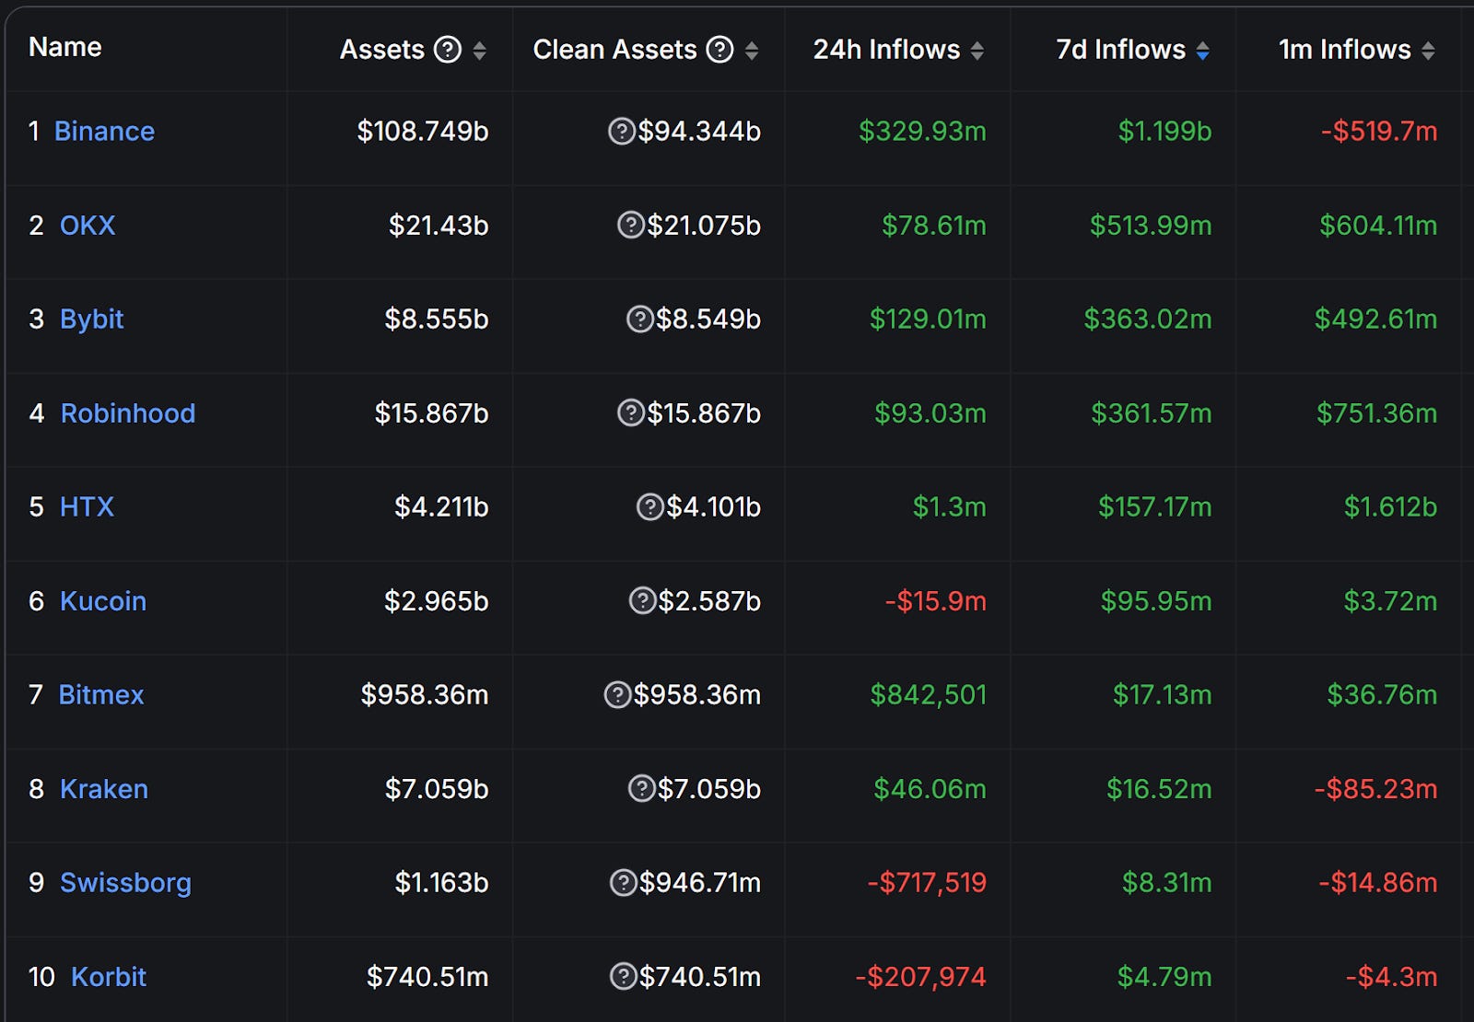Open the Kucoin exchange link

click(x=103, y=600)
